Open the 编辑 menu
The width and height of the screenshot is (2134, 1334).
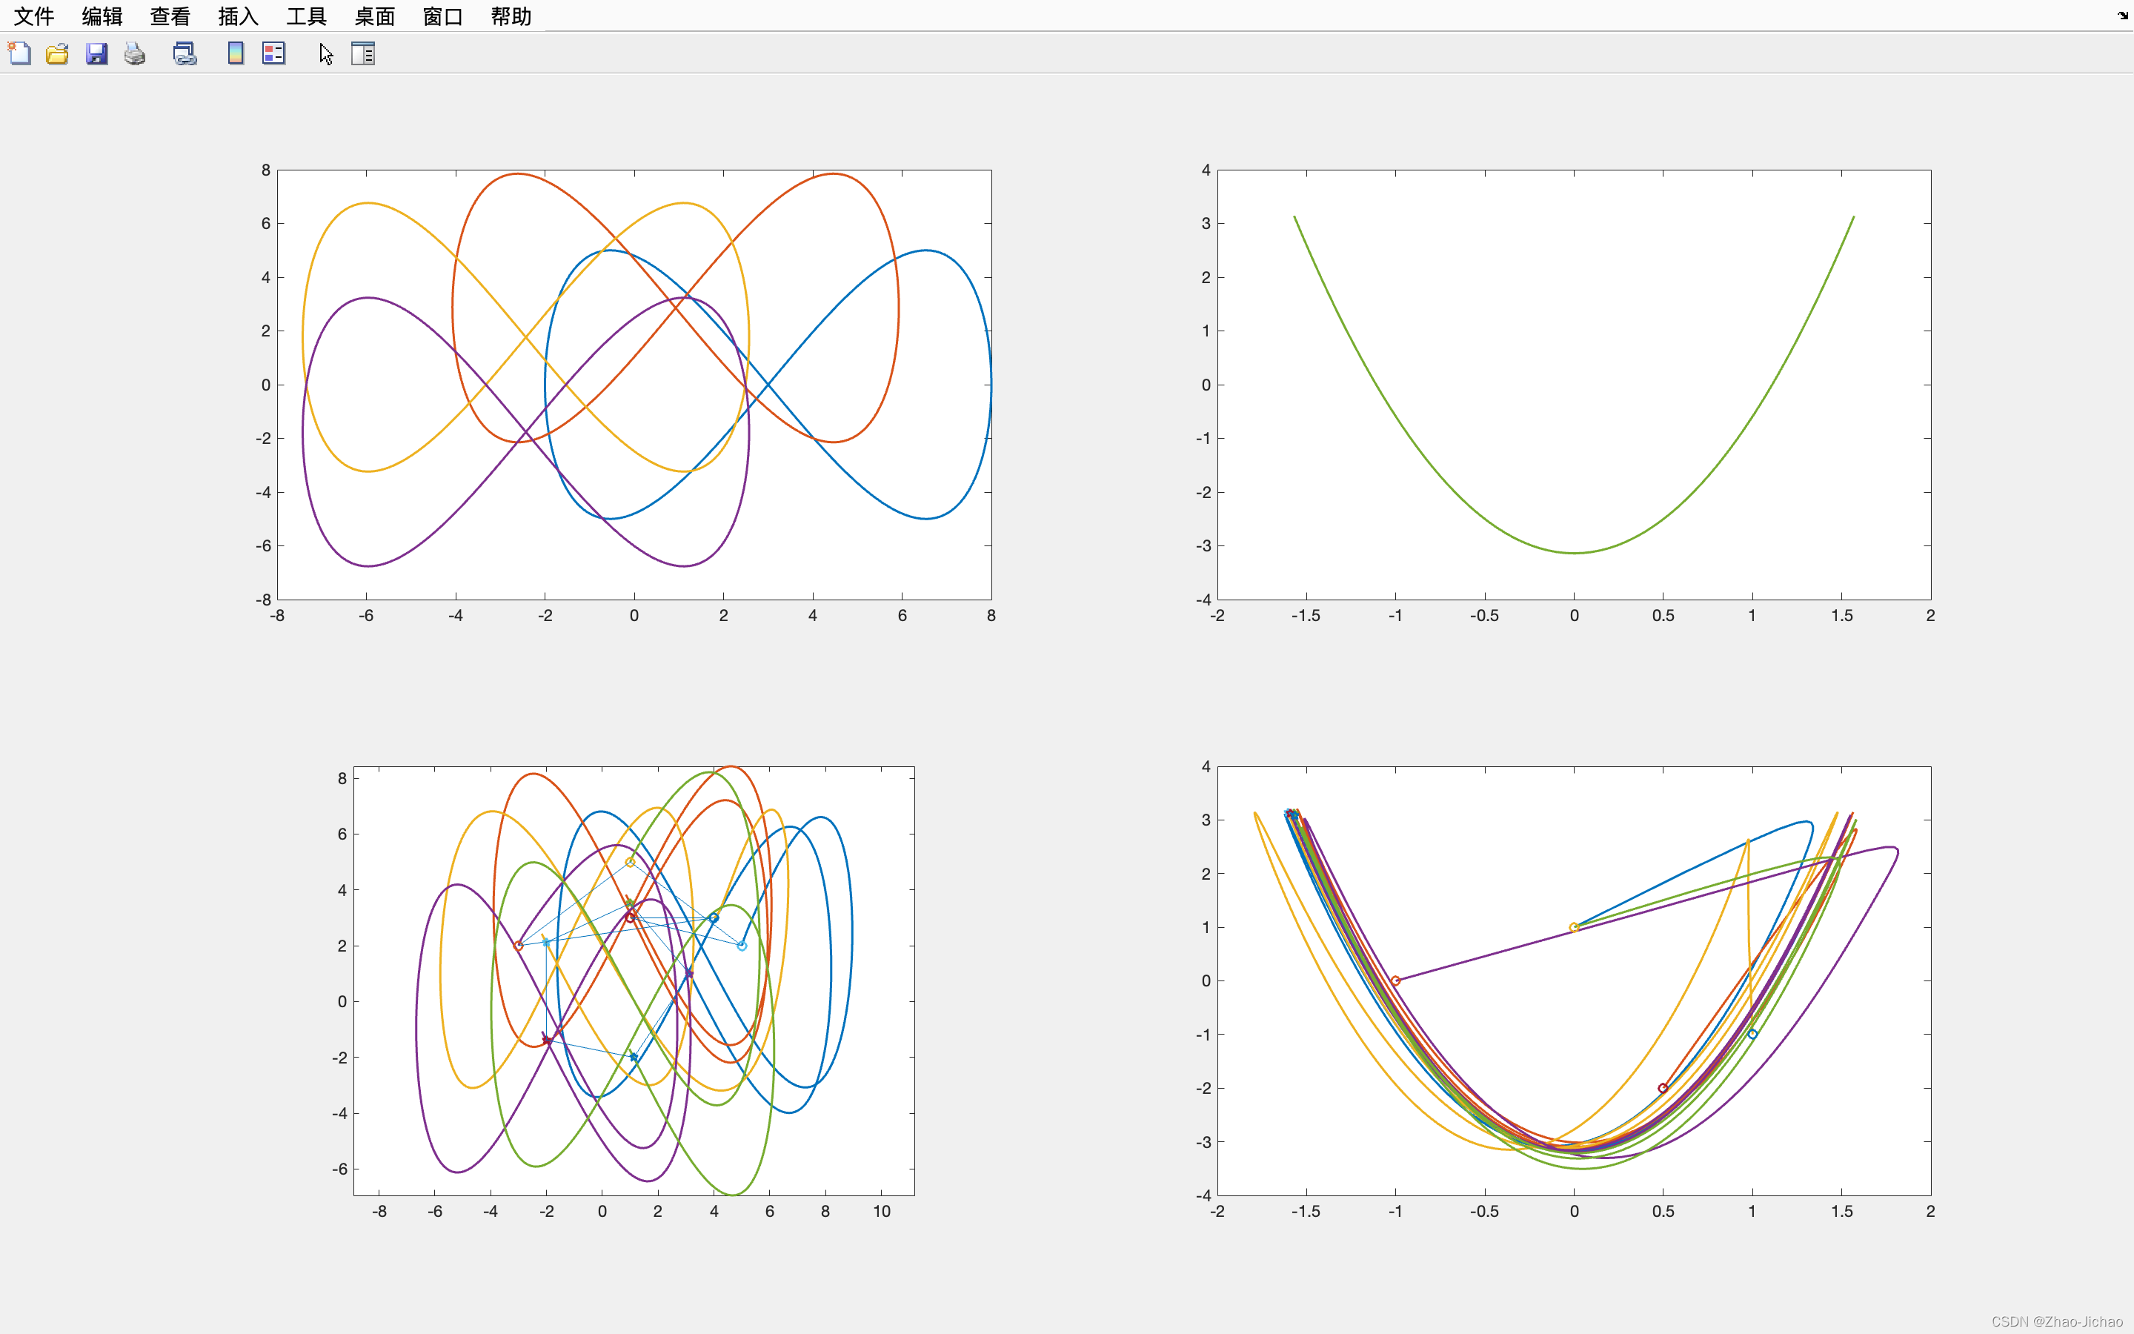coord(102,16)
